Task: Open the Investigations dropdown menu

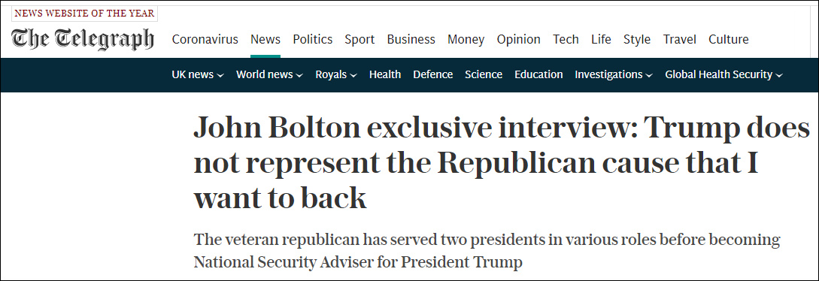Action: [x=614, y=74]
